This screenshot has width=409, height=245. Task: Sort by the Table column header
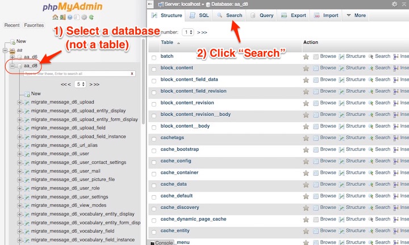click(x=167, y=42)
